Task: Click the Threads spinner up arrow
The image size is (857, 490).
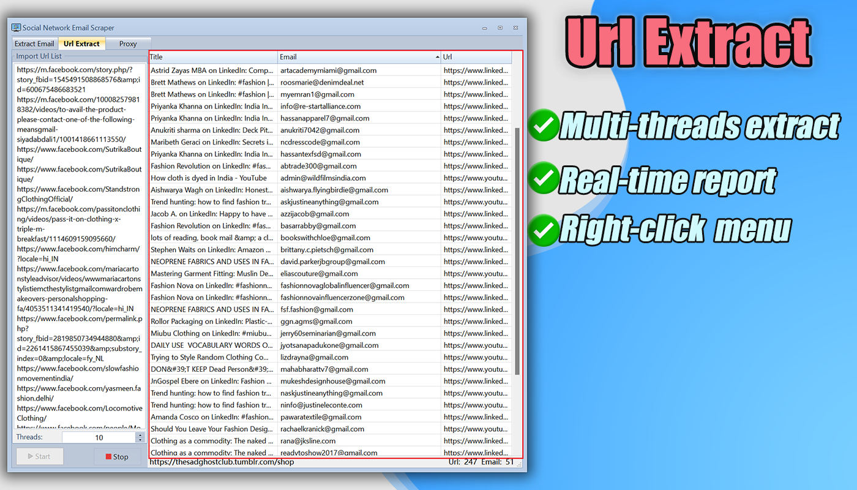Action: pos(140,434)
